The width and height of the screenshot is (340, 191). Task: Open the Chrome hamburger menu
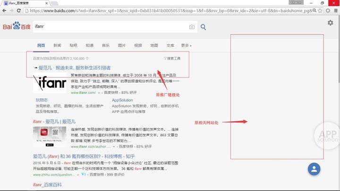click(336, 10)
